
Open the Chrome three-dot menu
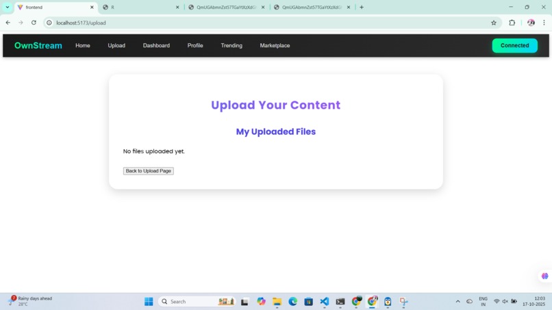click(544, 23)
